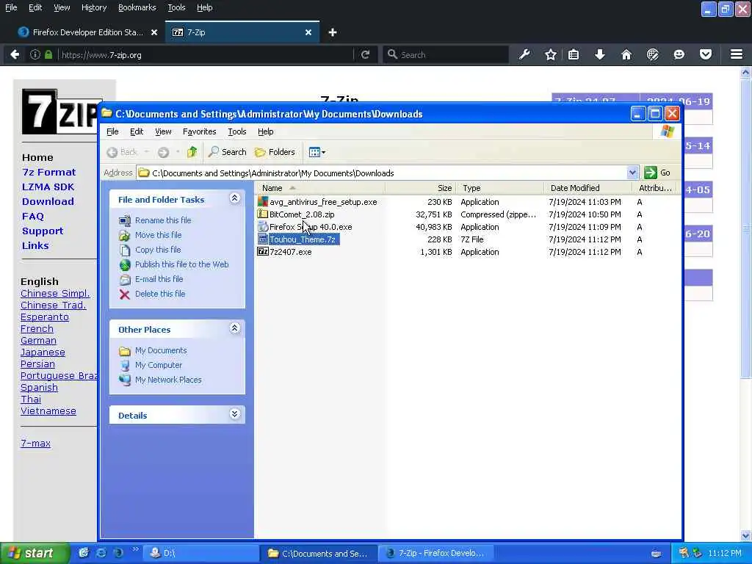Click Delete this file task
752x564 pixels.
click(159, 294)
